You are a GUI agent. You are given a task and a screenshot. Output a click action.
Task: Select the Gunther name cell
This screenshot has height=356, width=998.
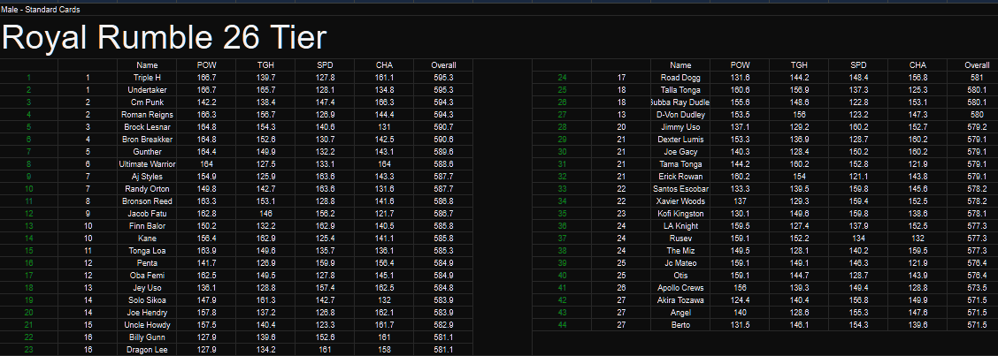click(147, 152)
